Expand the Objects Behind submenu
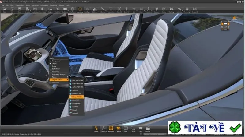The image size is (245, 137). click(59, 80)
